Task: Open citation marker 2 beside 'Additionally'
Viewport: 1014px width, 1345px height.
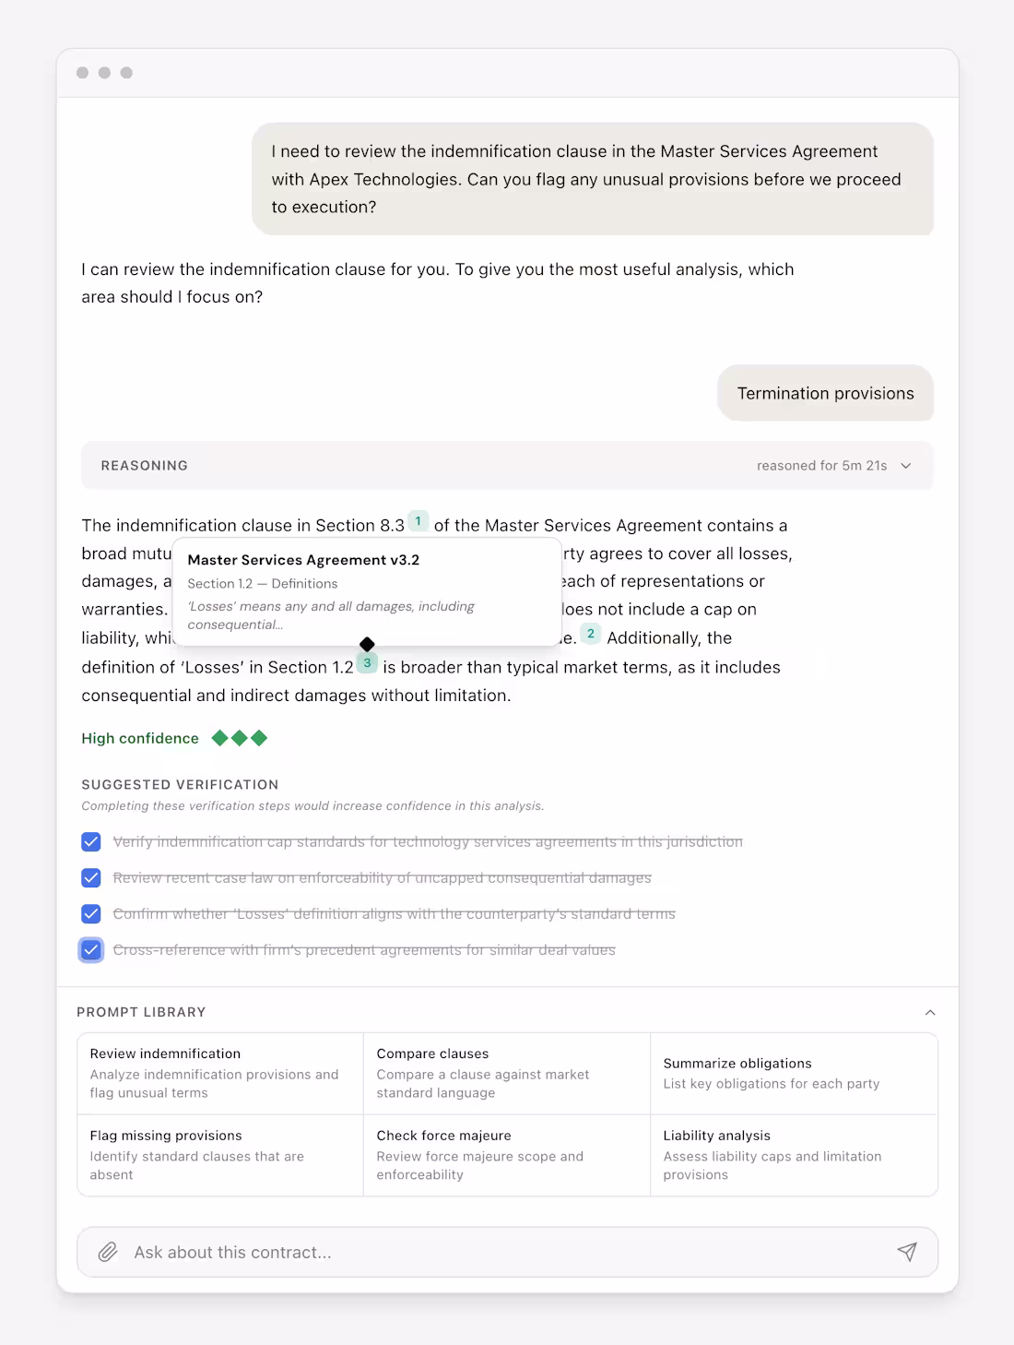Action: point(591,634)
